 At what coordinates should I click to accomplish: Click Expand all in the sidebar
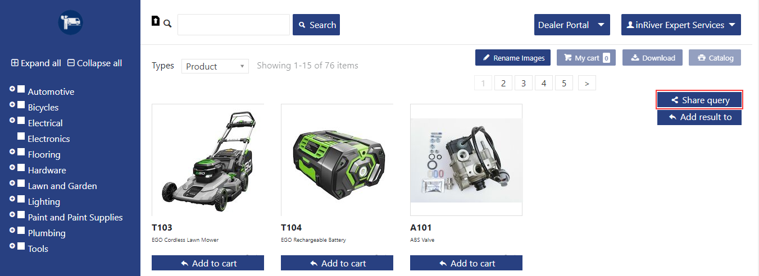[x=36, y=63]
